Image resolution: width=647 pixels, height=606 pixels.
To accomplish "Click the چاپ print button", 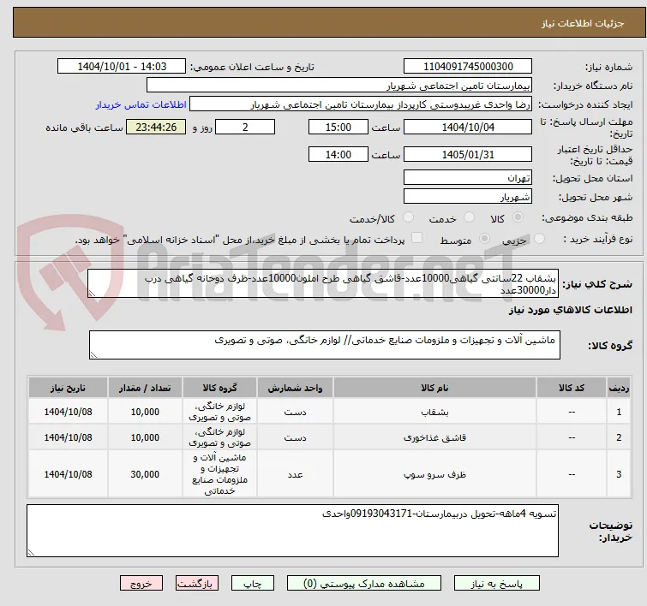I will pyautogui.click(x=252, y=584).
